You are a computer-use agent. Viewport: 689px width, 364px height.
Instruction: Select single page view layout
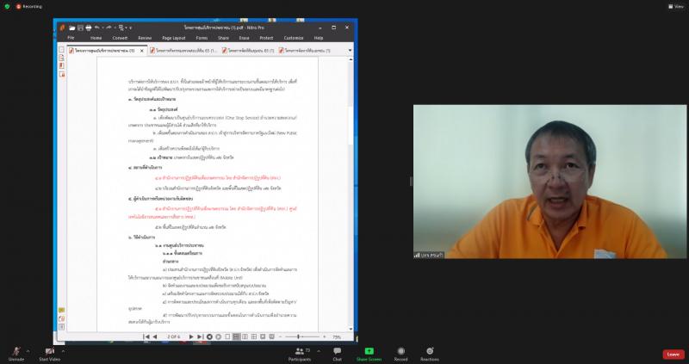[227, 336]
